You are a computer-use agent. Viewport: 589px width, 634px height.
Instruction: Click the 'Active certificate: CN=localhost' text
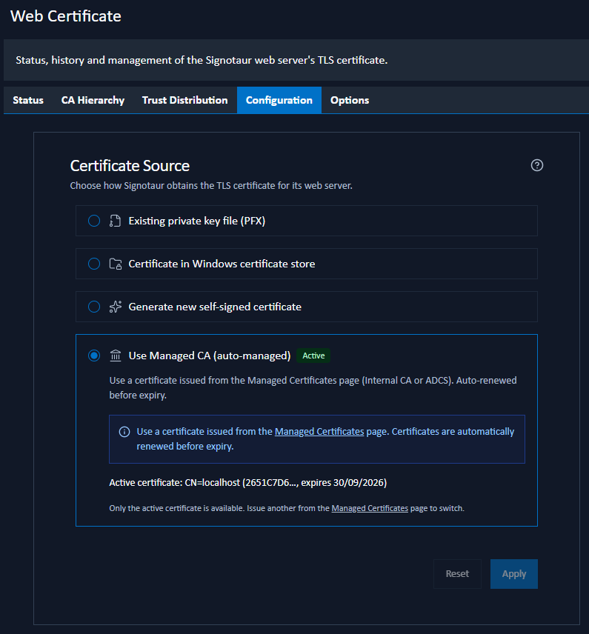pyautogui.click(x=248, y=483)
